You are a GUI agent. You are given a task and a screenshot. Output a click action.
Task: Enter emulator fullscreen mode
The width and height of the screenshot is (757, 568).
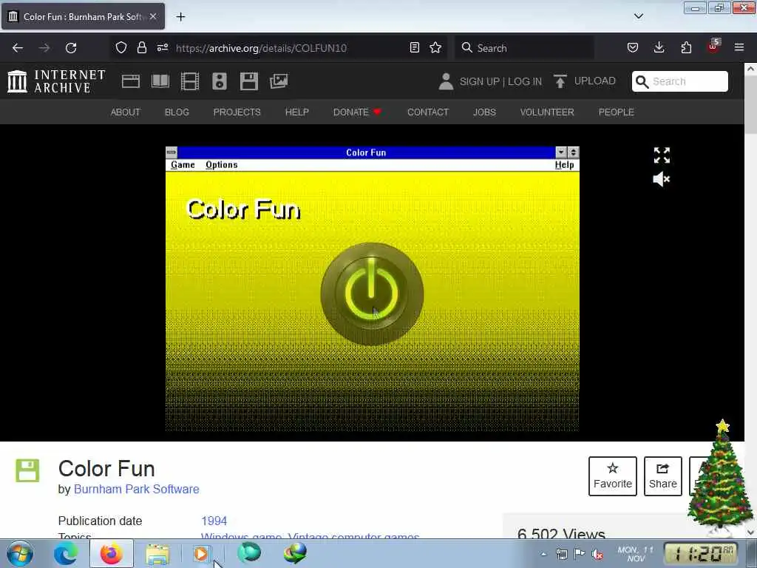[662, 155]
